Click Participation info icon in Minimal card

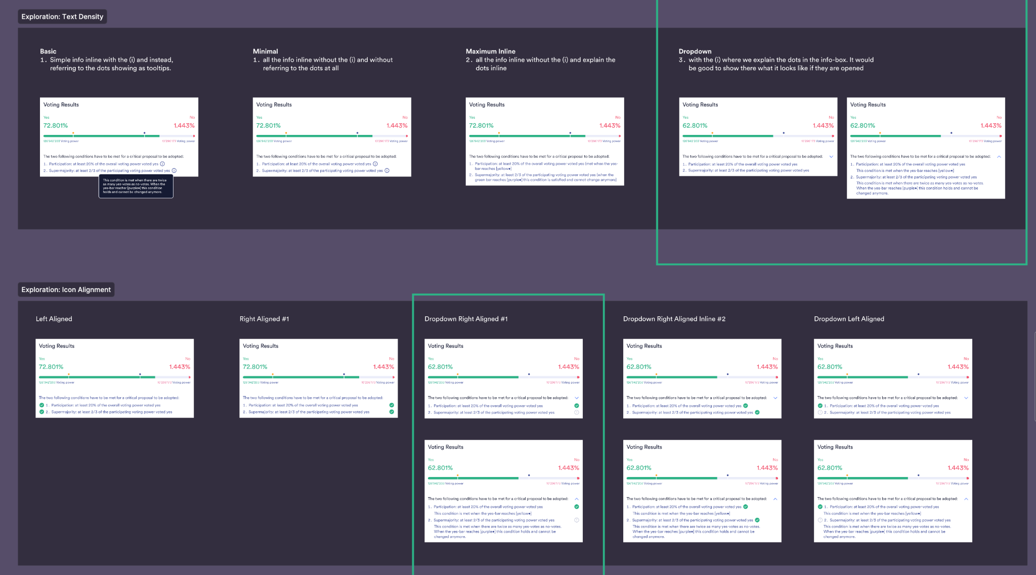click(x=375, y=164)
